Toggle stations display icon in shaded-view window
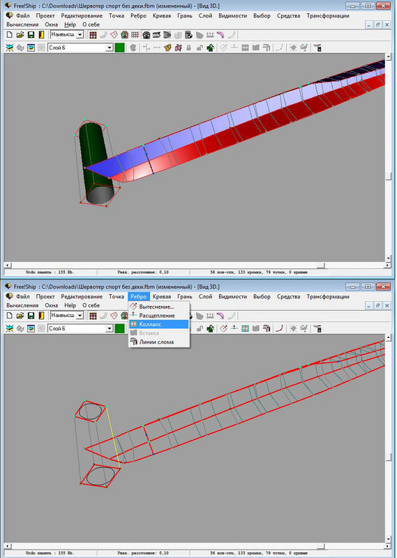This screenshot has width=397, height=558. pos(146,35)
